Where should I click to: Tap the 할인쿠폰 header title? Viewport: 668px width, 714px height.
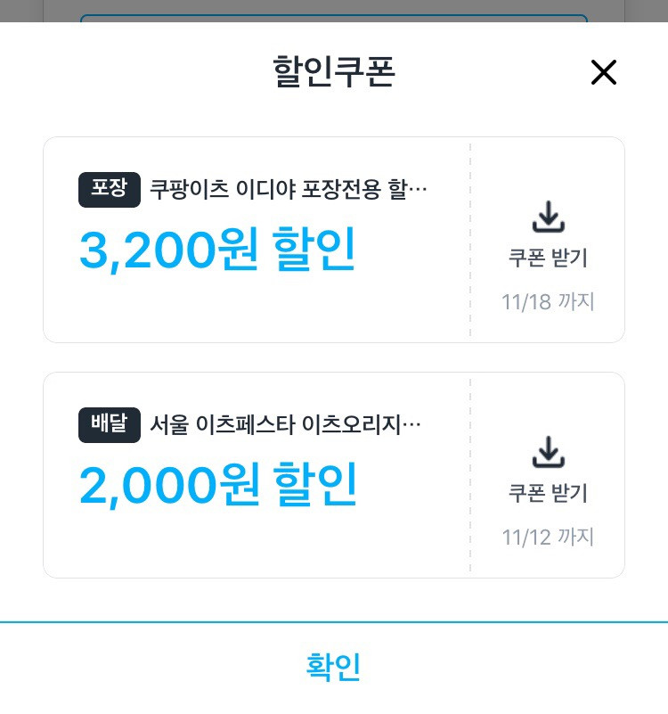point(333,72)
